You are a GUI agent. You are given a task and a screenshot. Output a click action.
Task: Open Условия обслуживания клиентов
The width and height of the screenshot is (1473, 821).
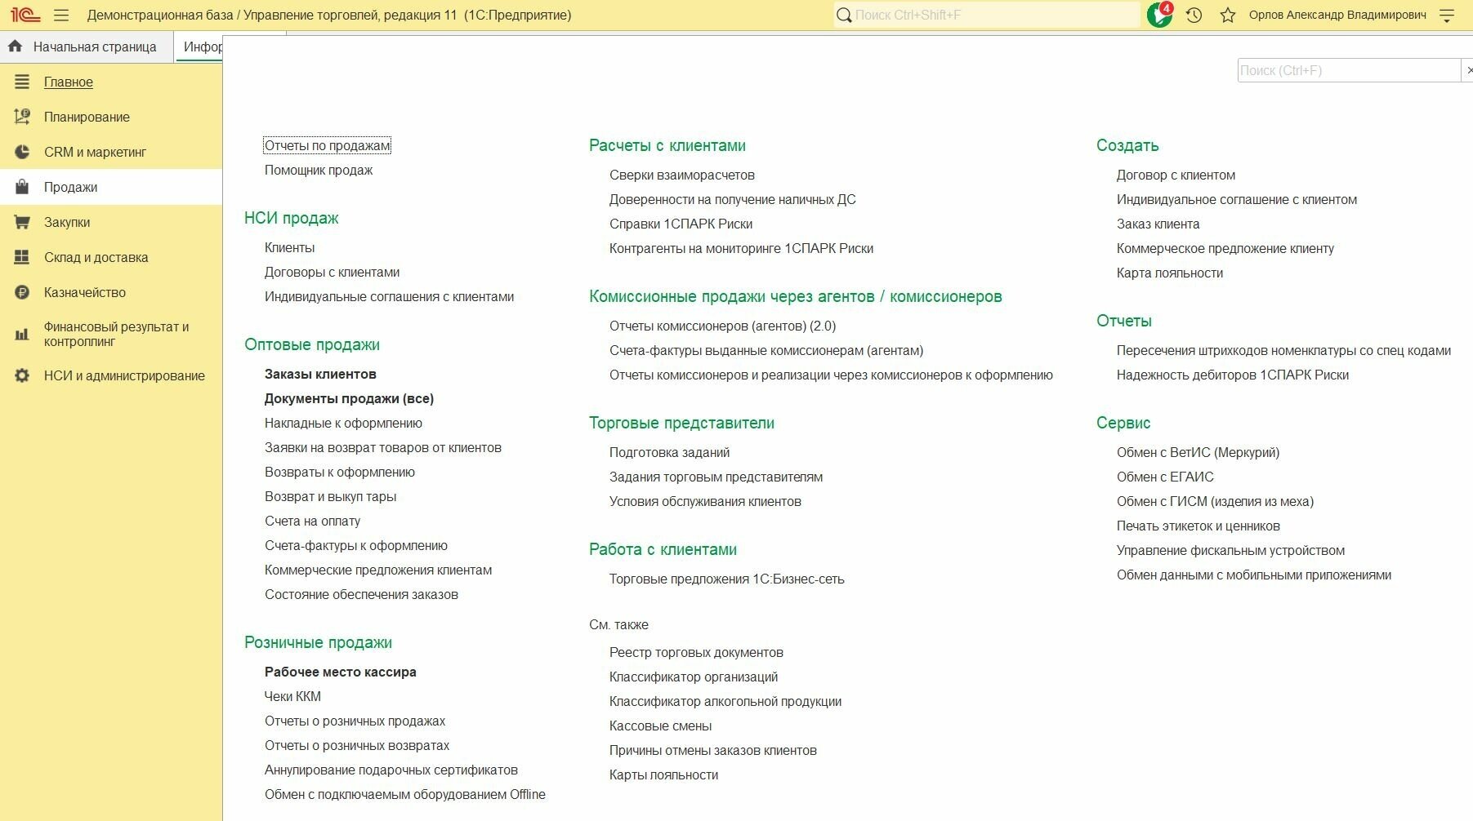[x=705, y=501]
